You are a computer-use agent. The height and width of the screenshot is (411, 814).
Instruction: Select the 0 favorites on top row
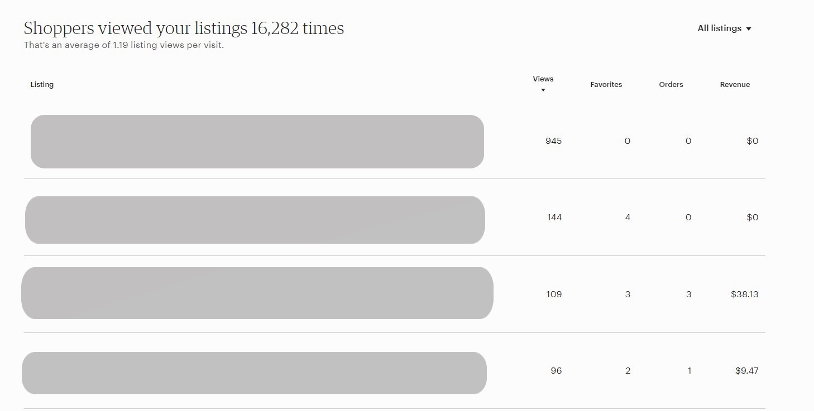click(x=628, y=141)
